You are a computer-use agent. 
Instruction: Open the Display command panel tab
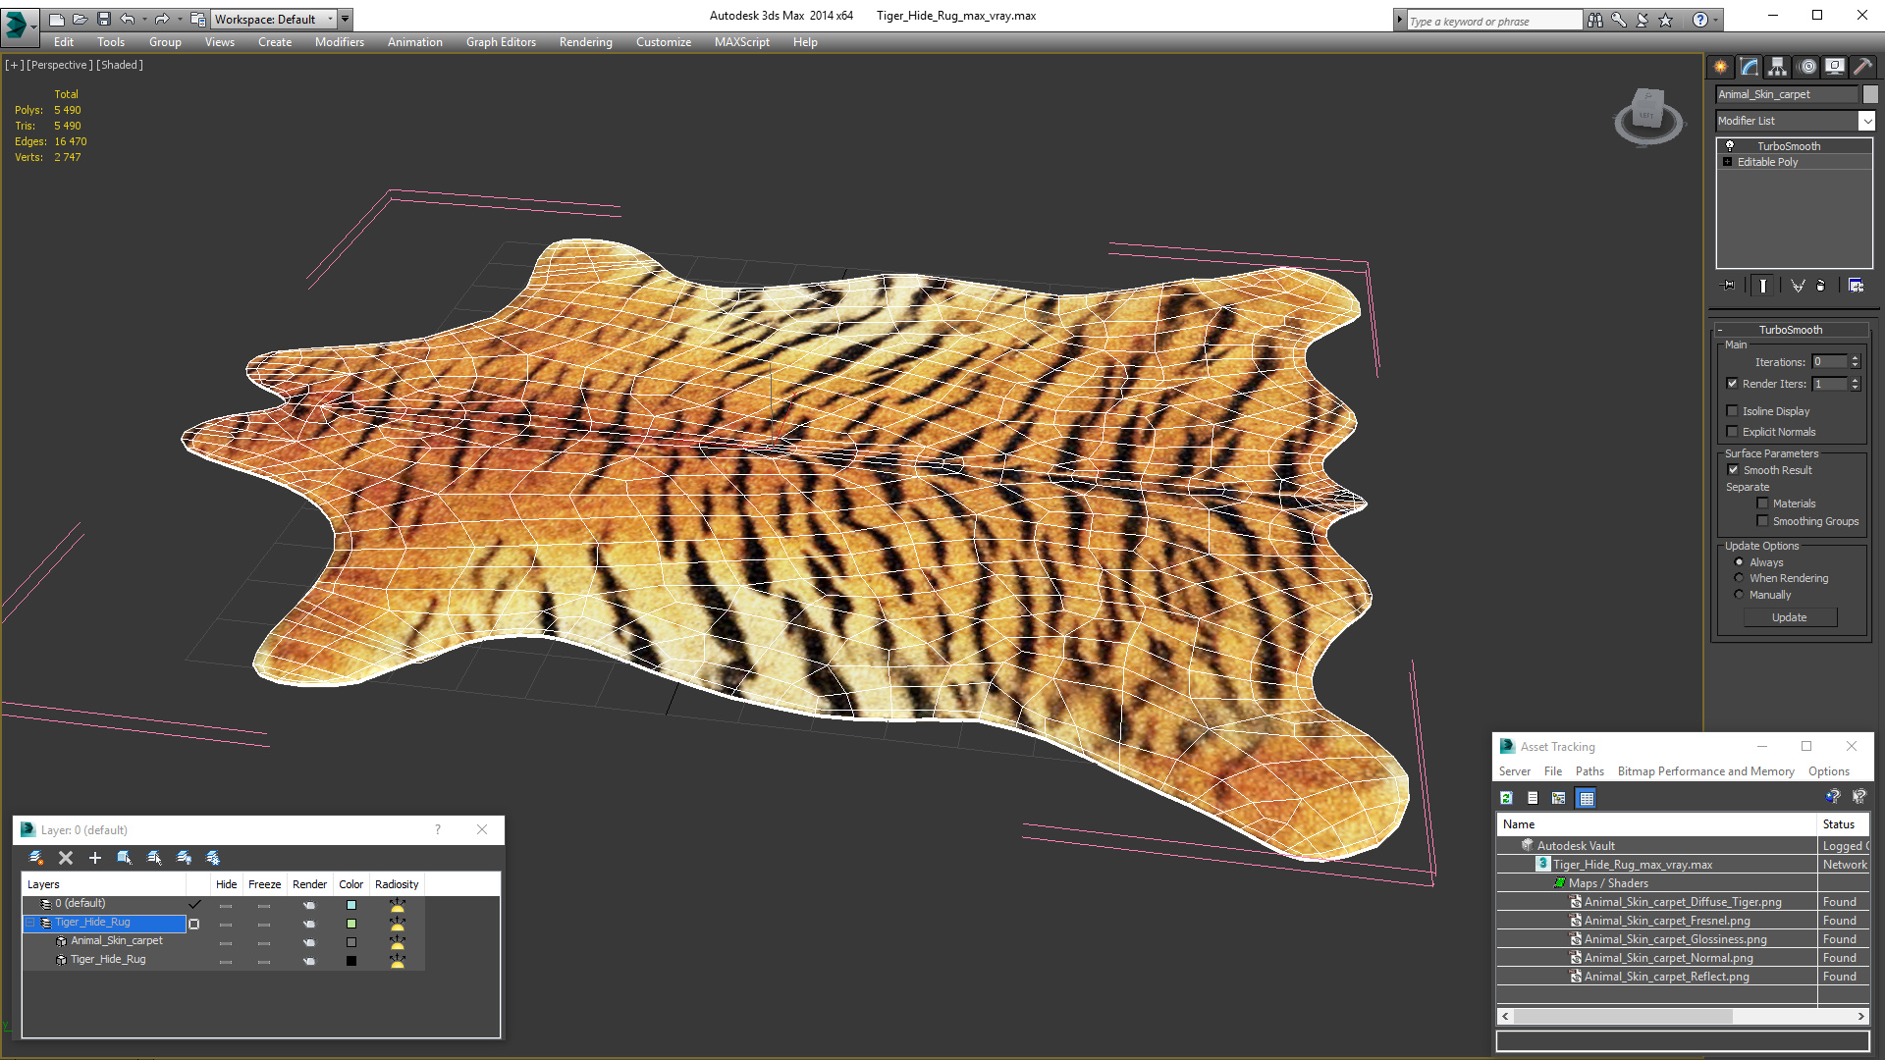pos(1834,67)
